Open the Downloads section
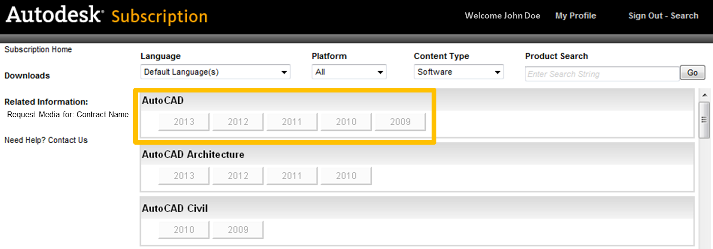 (x=27, y=75)
